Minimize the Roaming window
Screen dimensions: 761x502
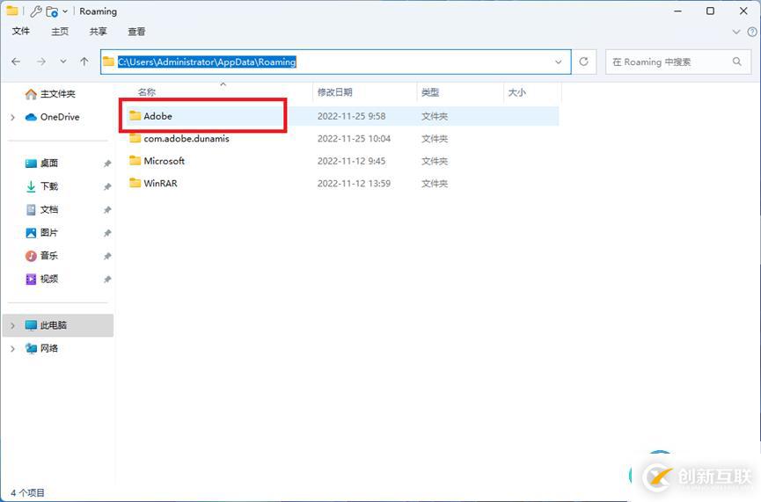point(678,11)
